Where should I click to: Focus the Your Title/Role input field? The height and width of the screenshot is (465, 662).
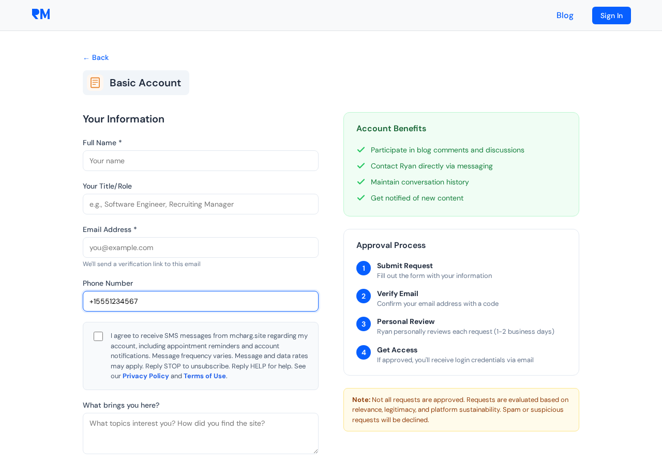(x=201, y=204)
